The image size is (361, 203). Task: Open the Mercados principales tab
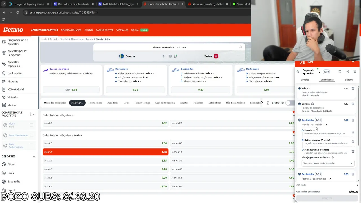pos(55,103)
